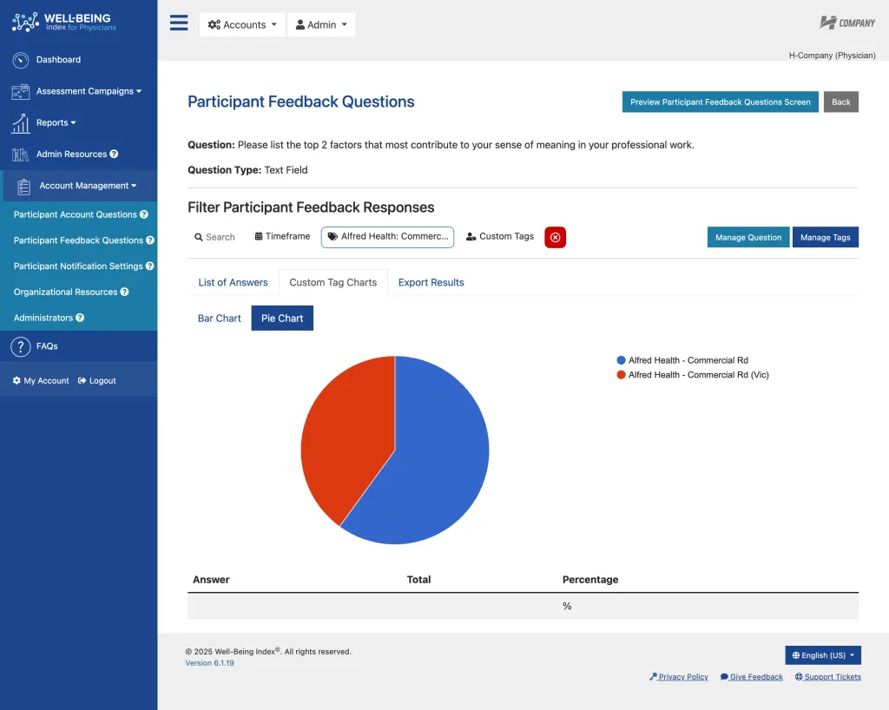Image resolution: width=889 pixels, height=710 pixels.
Task: Open the Dashboard gauge icon
Action: pos(21,60)
